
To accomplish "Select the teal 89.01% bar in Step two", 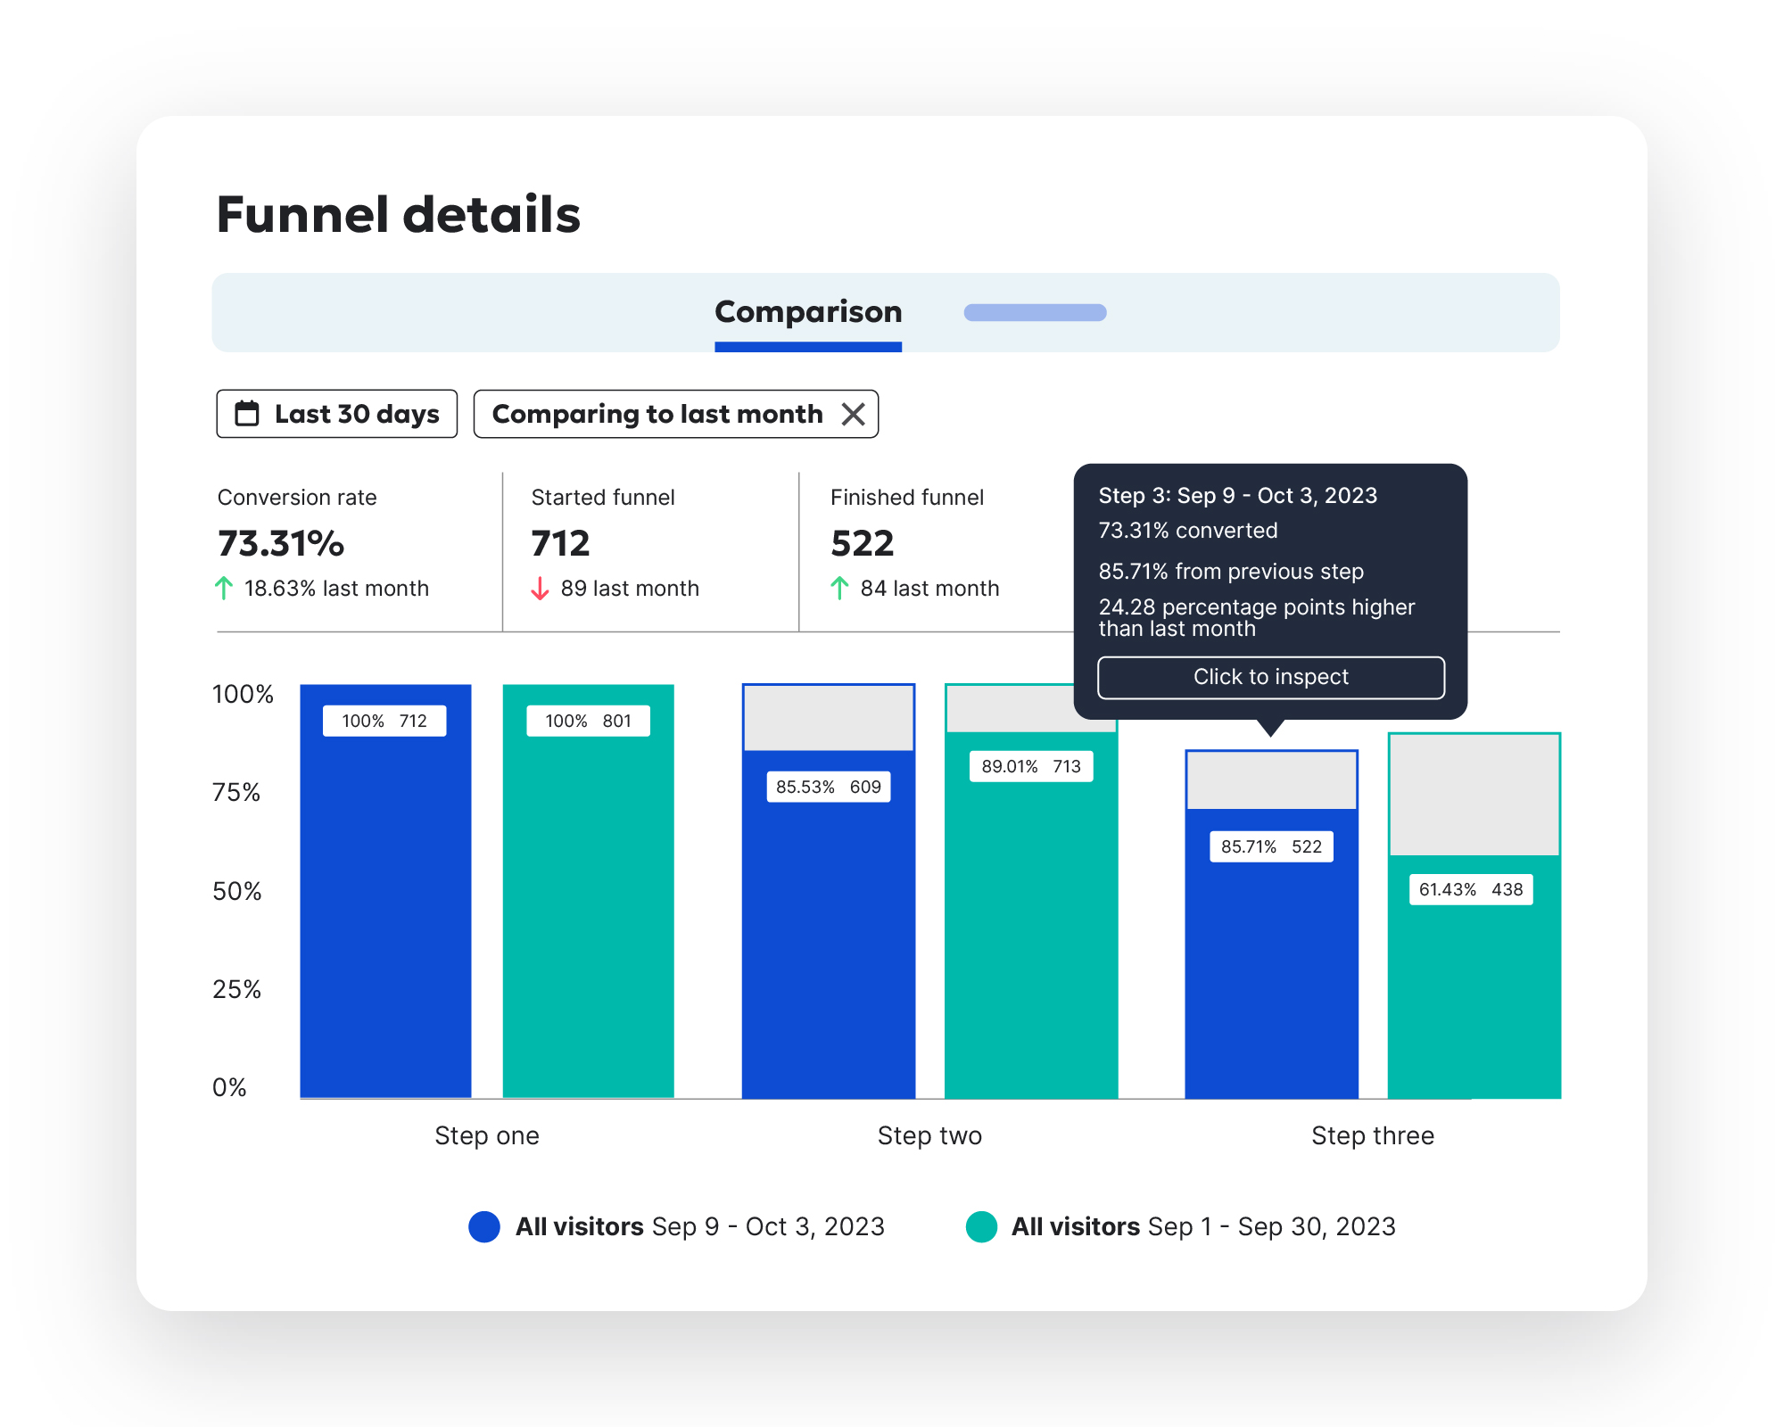I will click(1030, 936).
